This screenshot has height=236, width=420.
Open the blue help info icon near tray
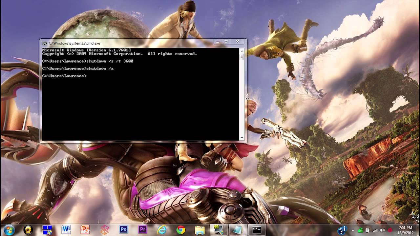343,230
